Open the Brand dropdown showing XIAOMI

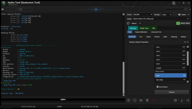143,15
